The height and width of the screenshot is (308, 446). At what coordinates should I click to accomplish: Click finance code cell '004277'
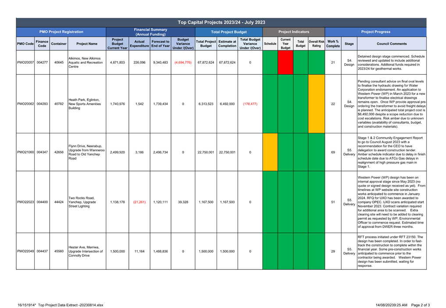(x=42, y=62)
